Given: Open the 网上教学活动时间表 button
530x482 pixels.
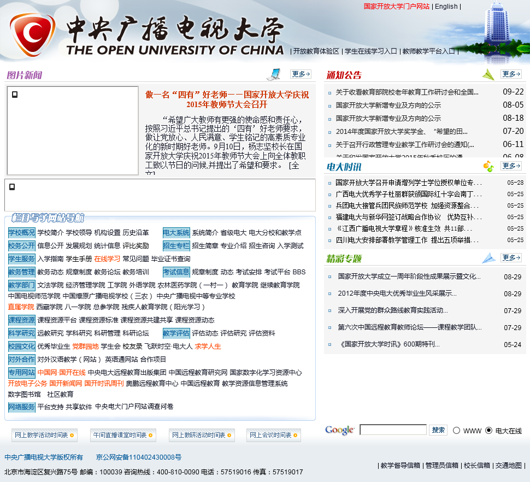Looking at the screenshot, I should [x=44, y=435].
